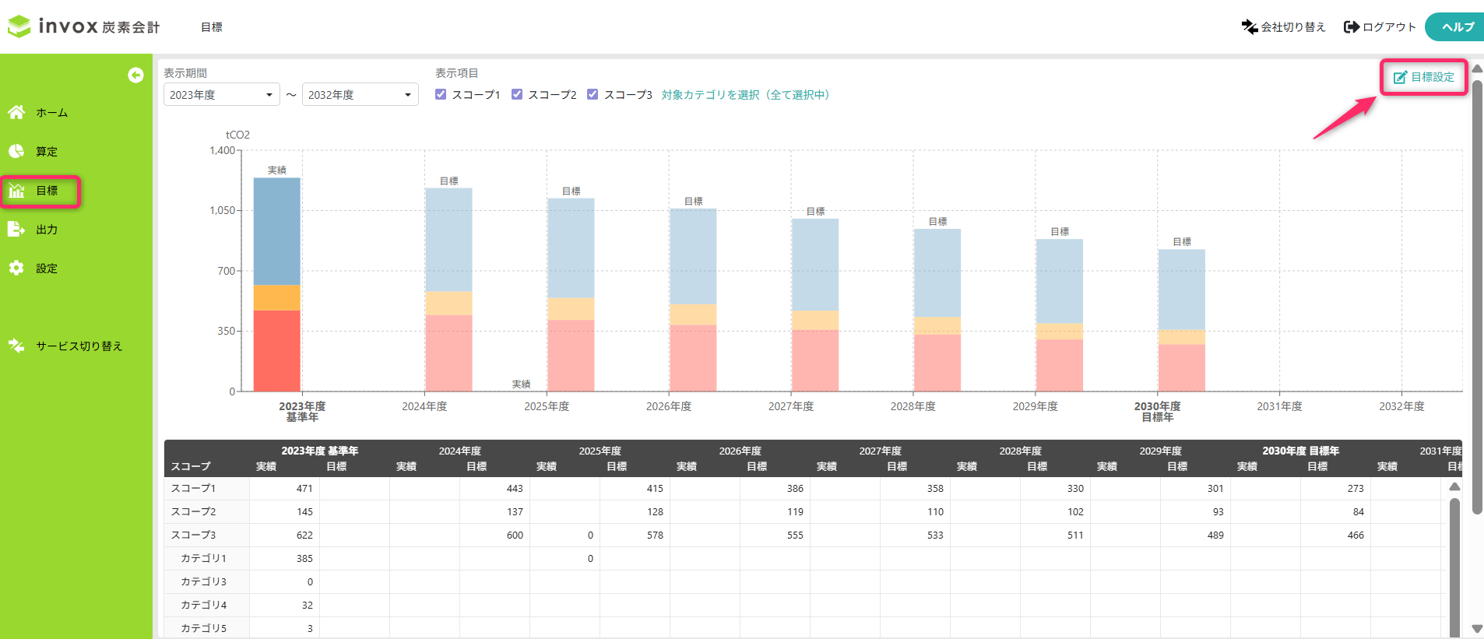Click the 会社切り替え switch icon

pos(1250,27)
